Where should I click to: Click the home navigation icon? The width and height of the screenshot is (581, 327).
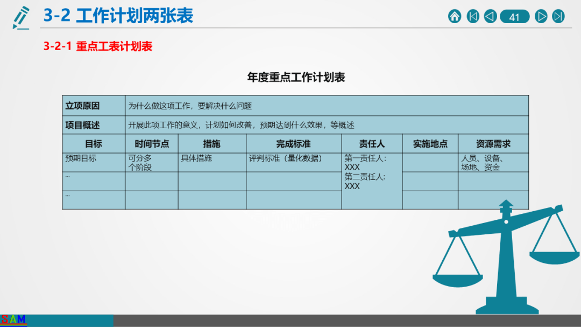point(455,16)
